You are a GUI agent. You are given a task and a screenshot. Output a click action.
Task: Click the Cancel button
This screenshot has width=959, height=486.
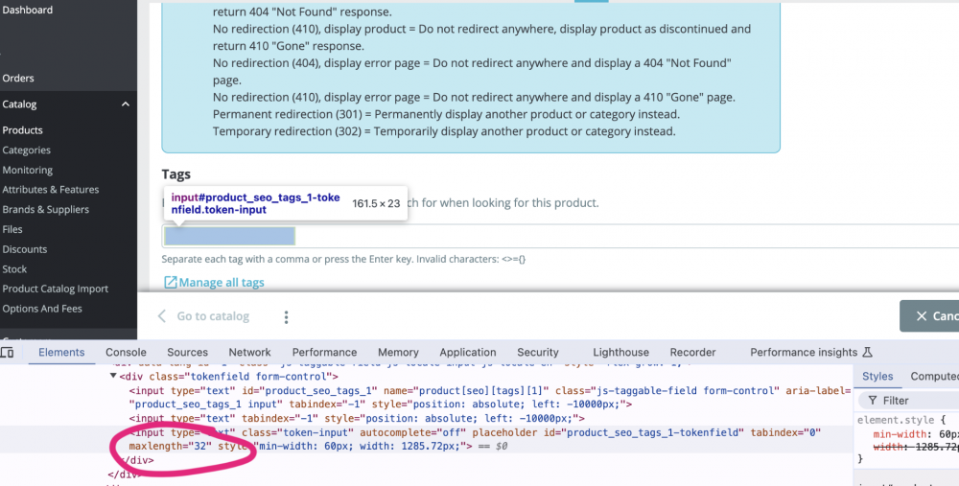point(929,316)
